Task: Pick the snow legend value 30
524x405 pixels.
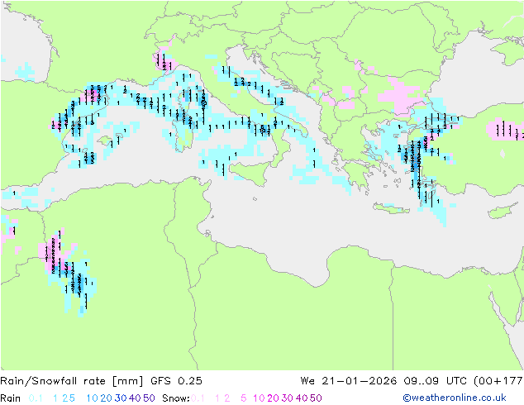Action: pyautogui.click(x=288, y=398)
